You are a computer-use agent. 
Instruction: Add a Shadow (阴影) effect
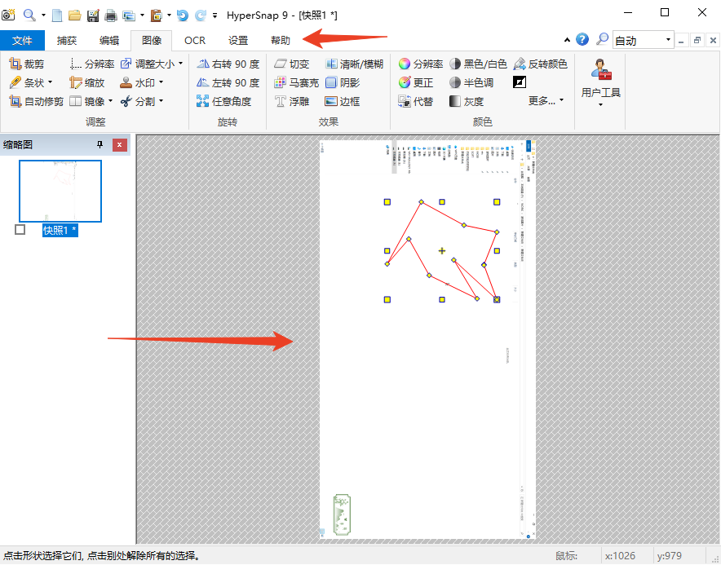coord(342,82)
